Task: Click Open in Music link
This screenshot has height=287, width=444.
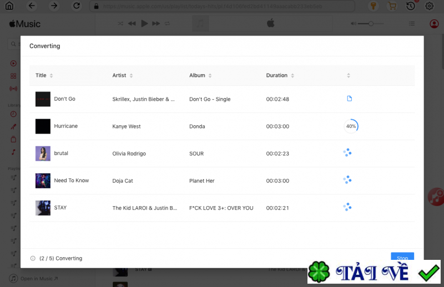Action: (39, 279)
